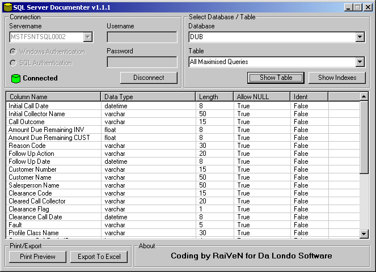This screenshot has height=272, width=376.
Task: Select Windows Authentication radio button
Action: [14, 52]
